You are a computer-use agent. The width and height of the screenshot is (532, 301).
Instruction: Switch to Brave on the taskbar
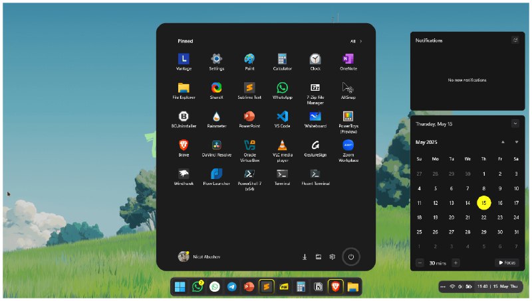(336, 287)
